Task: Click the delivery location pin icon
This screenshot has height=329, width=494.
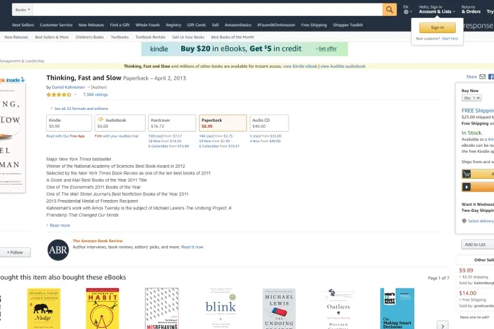Action: click(x=464, y=221)
